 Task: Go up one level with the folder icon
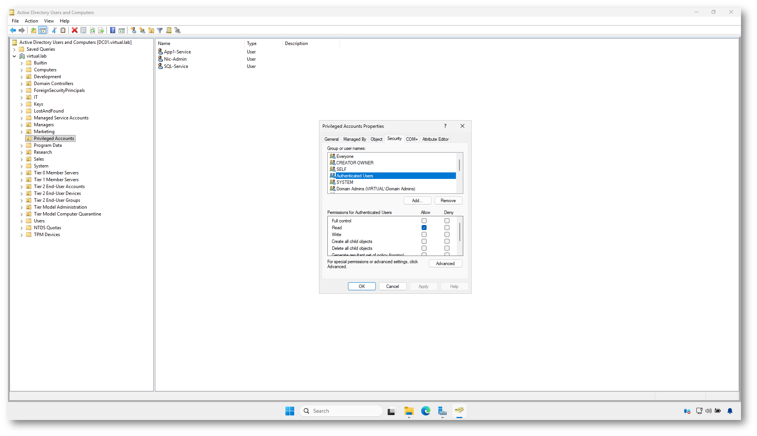(34, 31)
